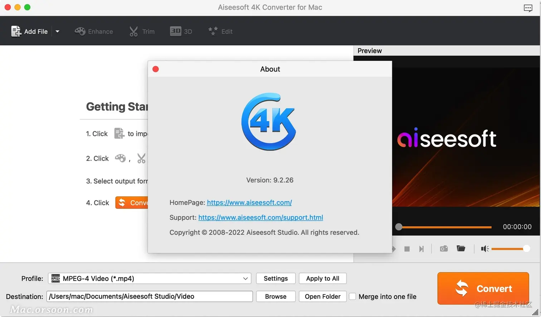541x317 pixels.
Task: Open the 3D settings tool
Action: click(181, 31)
